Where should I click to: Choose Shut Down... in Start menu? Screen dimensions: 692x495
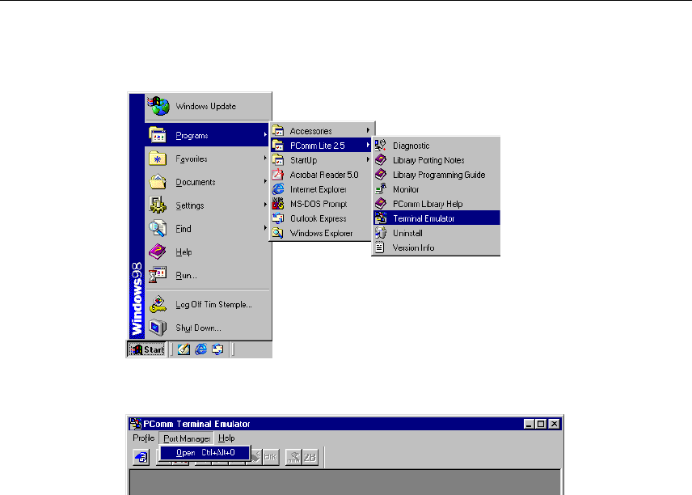(x=208, y=328)
